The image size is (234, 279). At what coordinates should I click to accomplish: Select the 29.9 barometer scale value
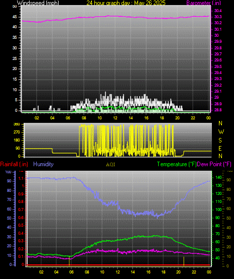point(218,41)
